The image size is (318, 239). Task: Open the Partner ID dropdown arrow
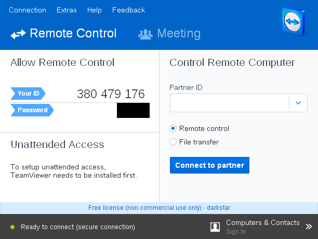coord(298,103)
